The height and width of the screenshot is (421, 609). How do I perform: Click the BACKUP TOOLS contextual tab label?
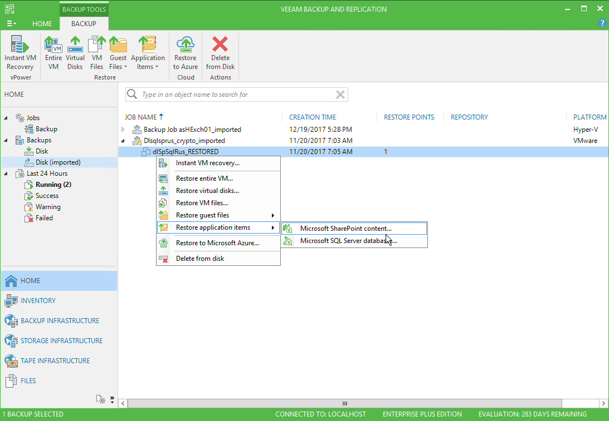(x=84, y=9)
